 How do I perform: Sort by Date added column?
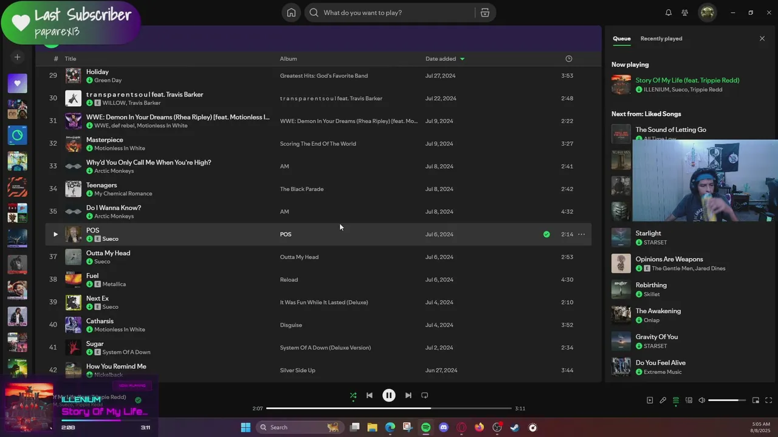445,59
